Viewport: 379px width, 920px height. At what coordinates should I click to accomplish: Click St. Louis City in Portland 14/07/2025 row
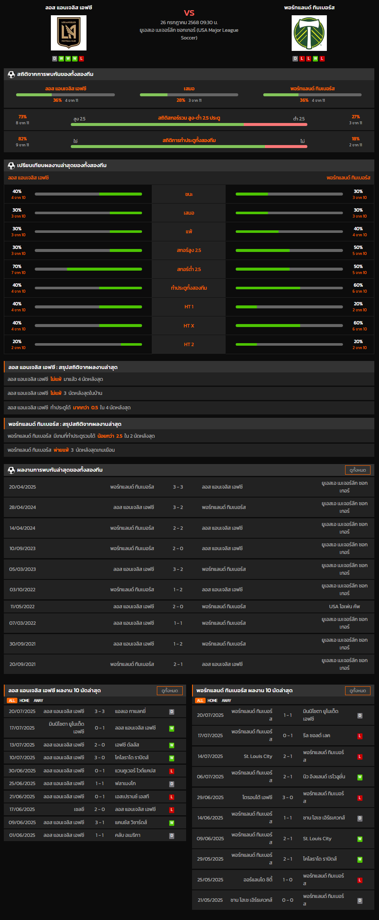pyautogui.click(x=258, y=756)
